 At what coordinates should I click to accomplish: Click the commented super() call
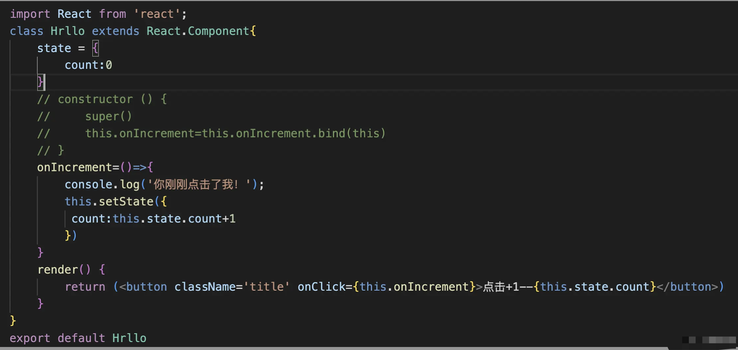(108, 117)
